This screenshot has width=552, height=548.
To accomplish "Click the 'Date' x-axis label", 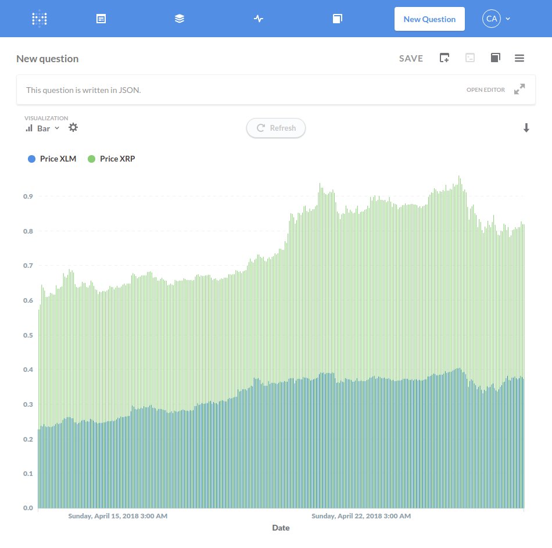I will (281, 528).
